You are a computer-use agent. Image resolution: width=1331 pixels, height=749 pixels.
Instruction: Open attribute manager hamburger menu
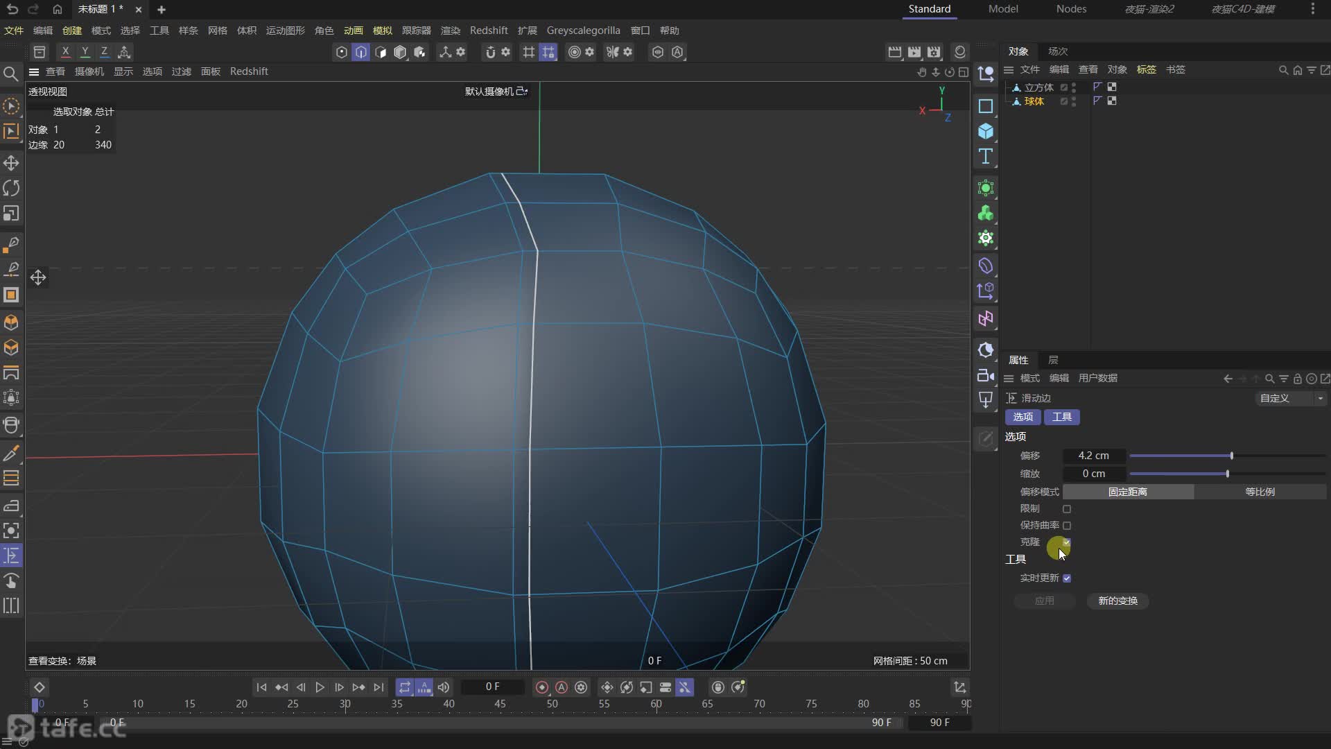coord(1009,378)
